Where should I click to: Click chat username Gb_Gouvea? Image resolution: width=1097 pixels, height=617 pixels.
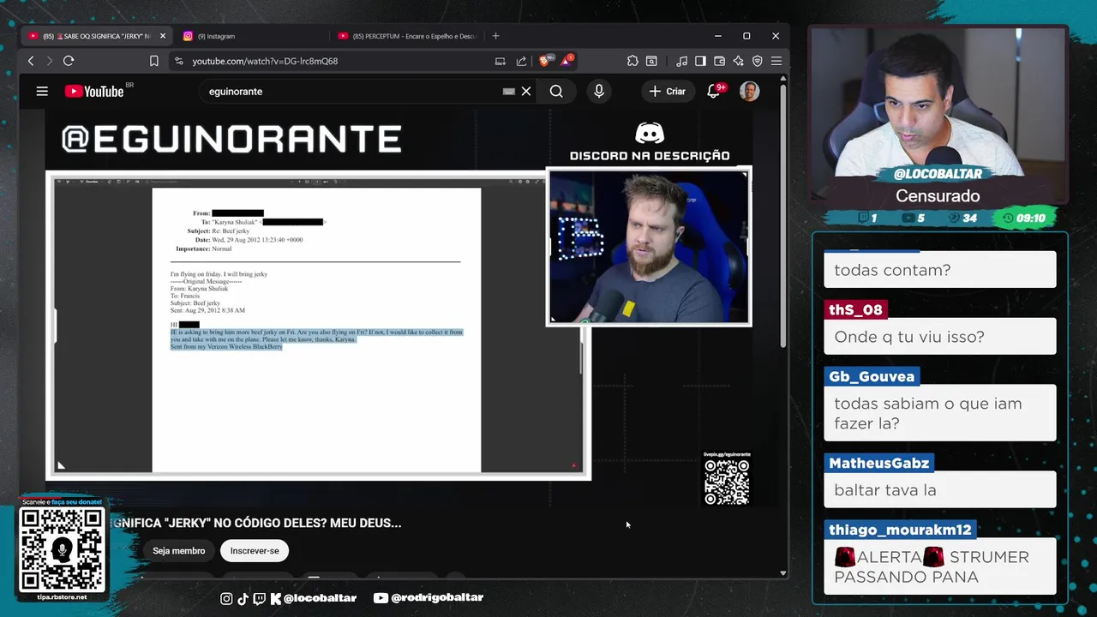click(872, 376)
